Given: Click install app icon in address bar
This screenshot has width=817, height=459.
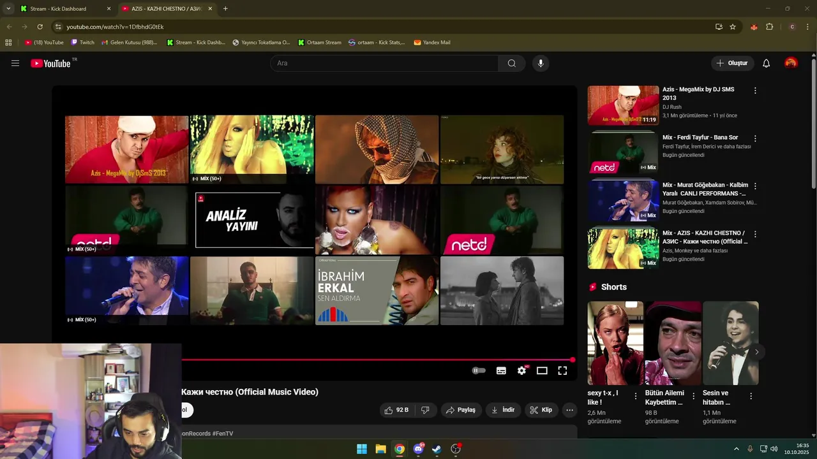Looking at the screenshot, I should [719, 27].
